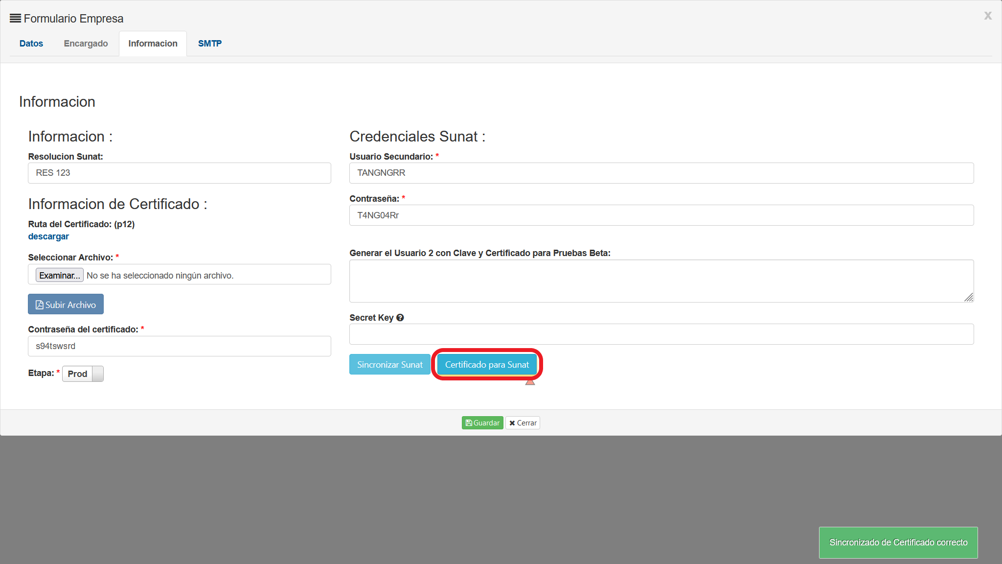
Task: Click the textarea resize handle corner
Action: pyautogui.click(x=969, y=298)
